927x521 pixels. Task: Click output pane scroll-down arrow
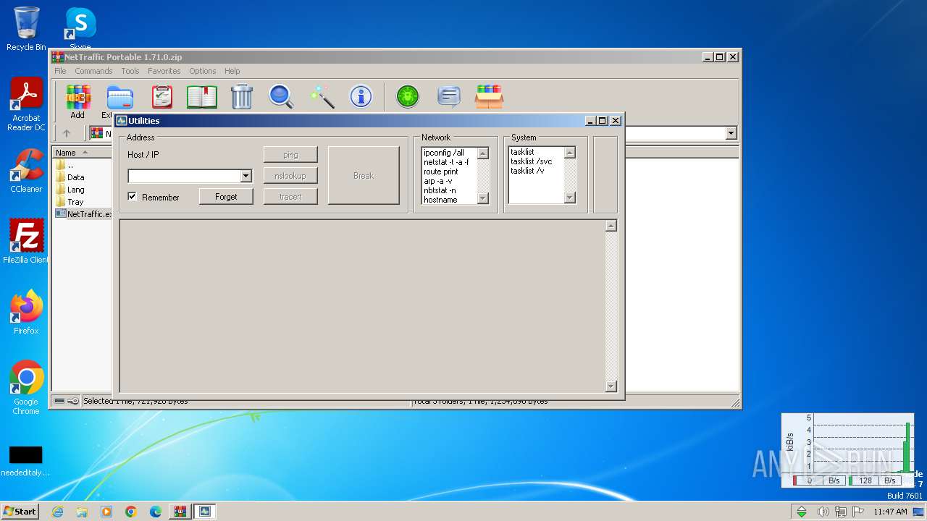pos(611,386)
